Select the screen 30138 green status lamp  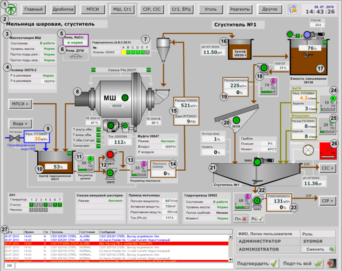pos(236,120)
